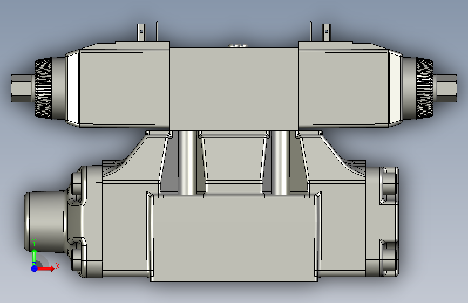Select the left vertical cylindrical tube
468x303 pixels.
click(x=187, y=162)
